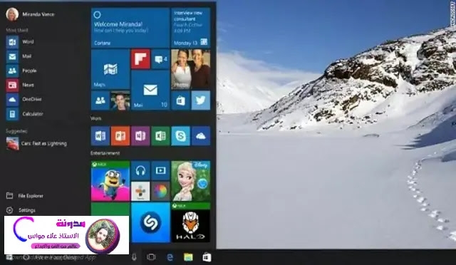This screenshot has height=265, width=456.
Task: Open the Skype tile
Action: (x=180, y=136)
